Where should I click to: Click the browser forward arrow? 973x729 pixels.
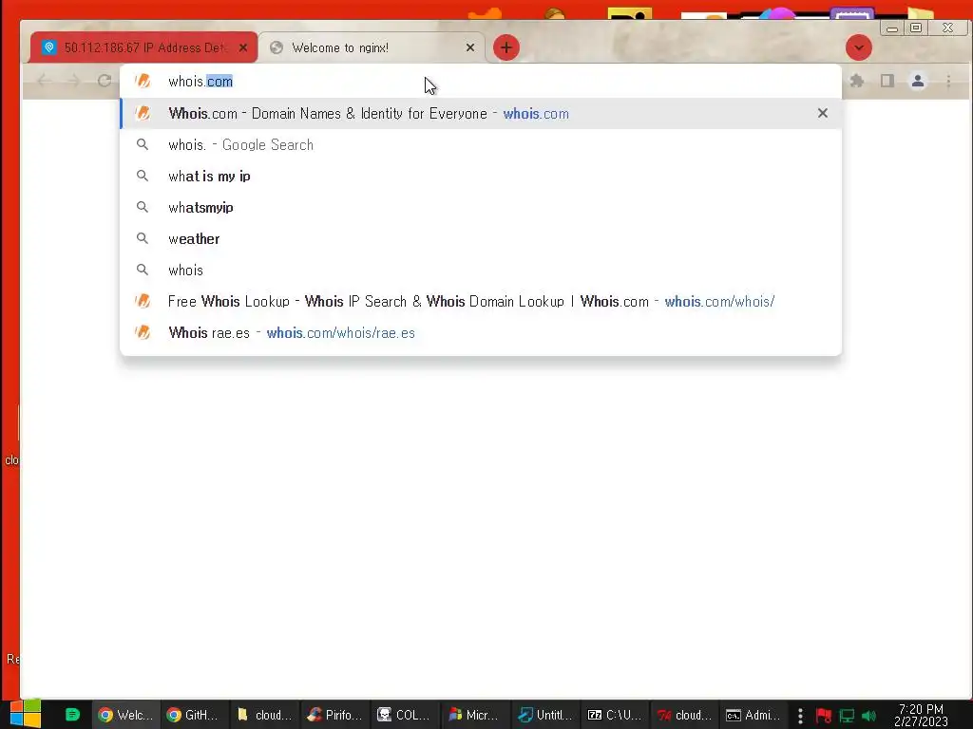click(x=74, y=81)
